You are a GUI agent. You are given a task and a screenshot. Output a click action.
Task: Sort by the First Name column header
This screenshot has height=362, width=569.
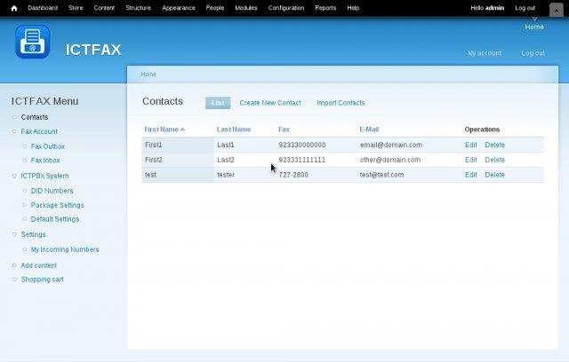161,130
